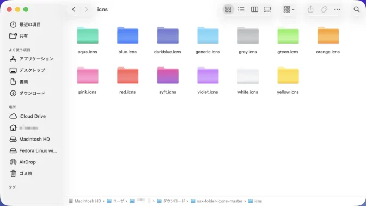The width and height of the screenshot is (366, 206).
Task: Open Macintosh HD in the sidebar
Action: point(29,139)
